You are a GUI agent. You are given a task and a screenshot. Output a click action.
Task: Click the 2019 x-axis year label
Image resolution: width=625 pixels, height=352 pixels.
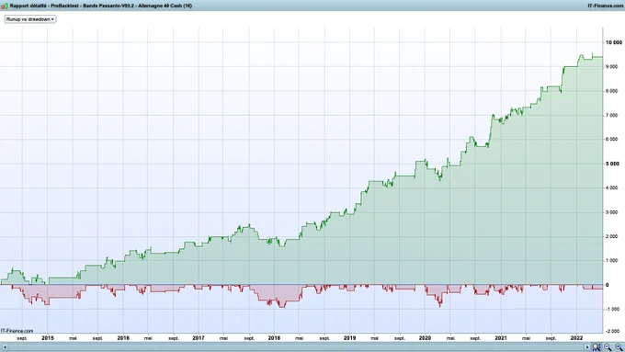[x=349, y=338]
